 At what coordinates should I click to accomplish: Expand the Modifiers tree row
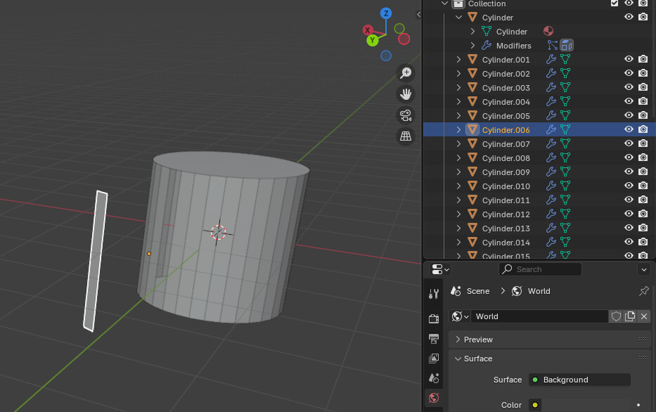point(472,45)
